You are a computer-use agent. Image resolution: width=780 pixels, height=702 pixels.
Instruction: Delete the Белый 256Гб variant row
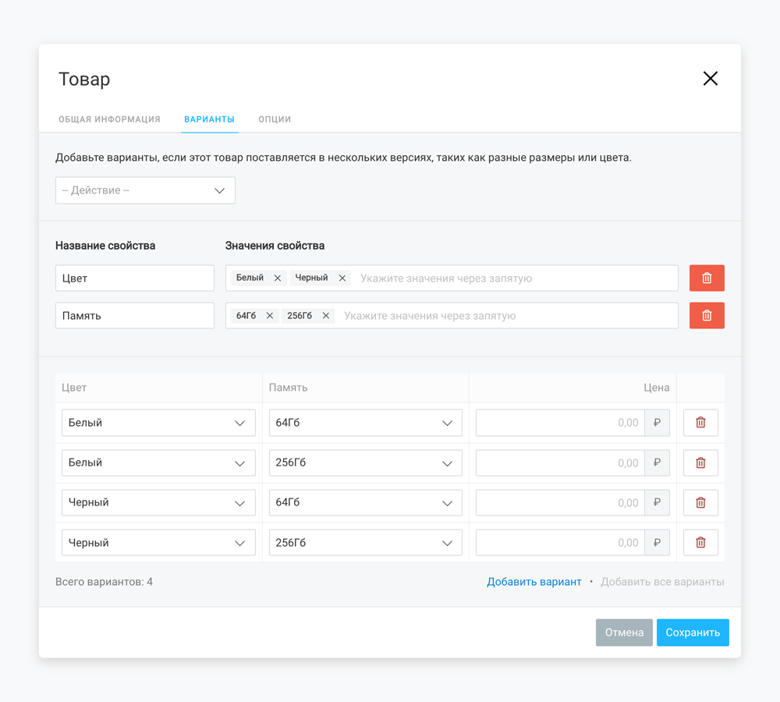(700, 463)
